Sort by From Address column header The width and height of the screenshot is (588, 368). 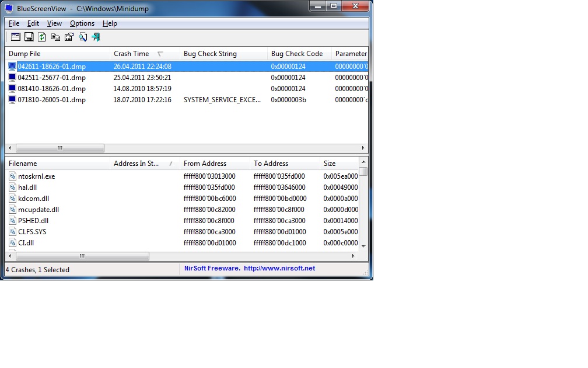(215, 164)
